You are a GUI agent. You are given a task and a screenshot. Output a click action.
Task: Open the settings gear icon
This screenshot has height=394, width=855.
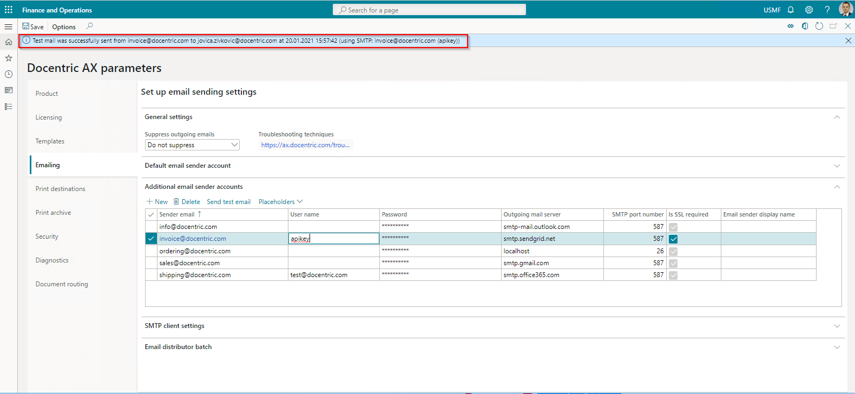tap(809, 10)
